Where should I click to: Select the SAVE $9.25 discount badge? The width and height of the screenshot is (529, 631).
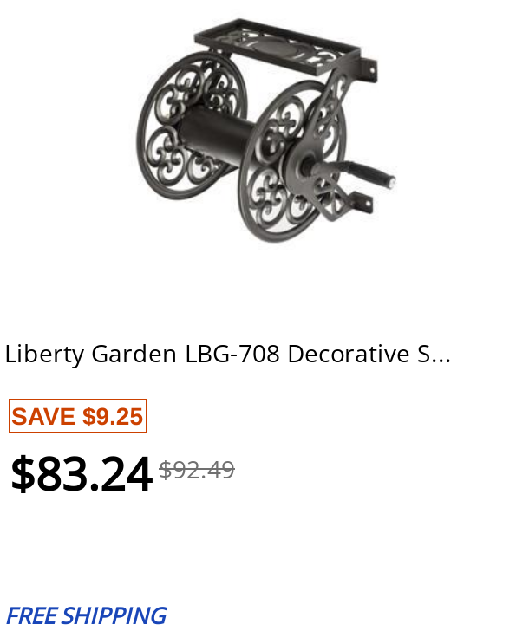pos(78,416)
